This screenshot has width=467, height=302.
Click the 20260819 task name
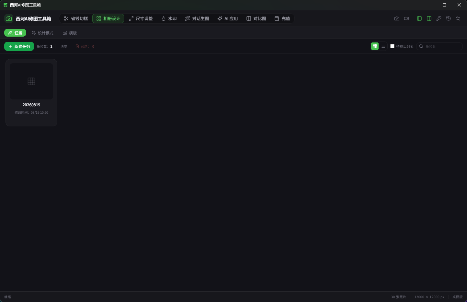pyautogui.click(x=31, y=105)
